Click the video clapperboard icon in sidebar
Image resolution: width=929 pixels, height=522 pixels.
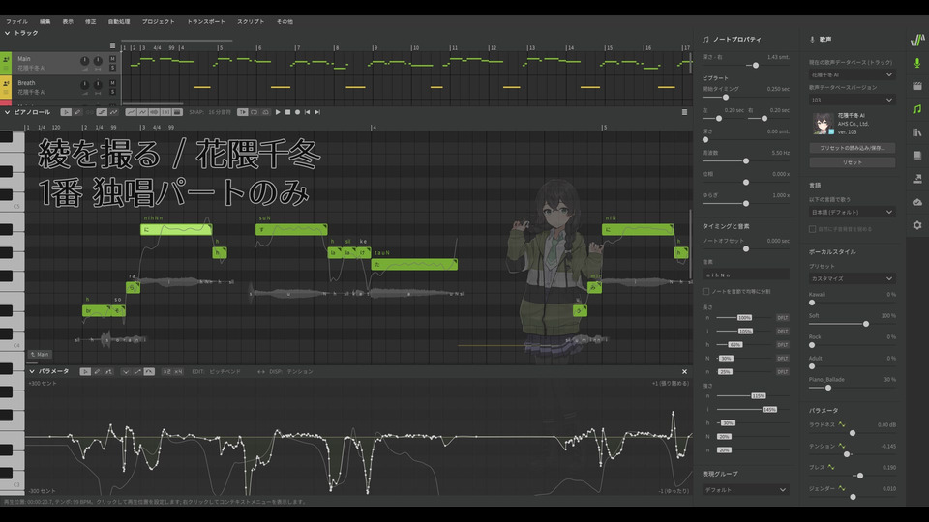[916, 86]
